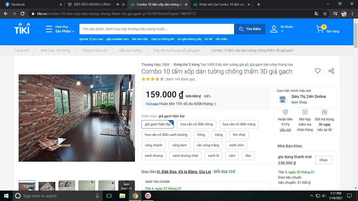Viewport: 358px width, 201px height.
Task: Select the 'hoa văn cổ điển hồng' option
Action: (x=196, y=124)
